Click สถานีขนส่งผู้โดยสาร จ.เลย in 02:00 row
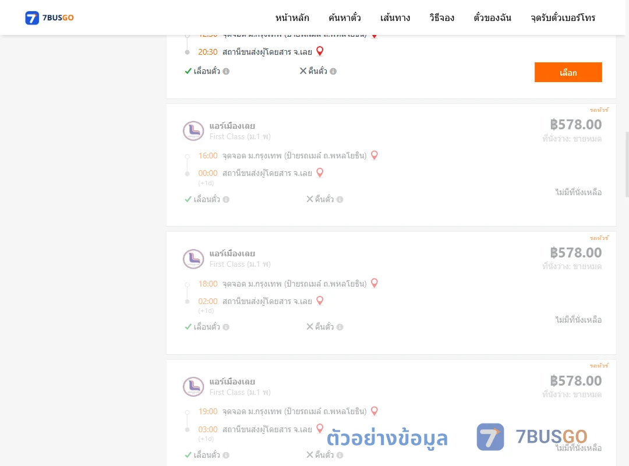Screen dimensions: 629x466 tap(267, 301)
